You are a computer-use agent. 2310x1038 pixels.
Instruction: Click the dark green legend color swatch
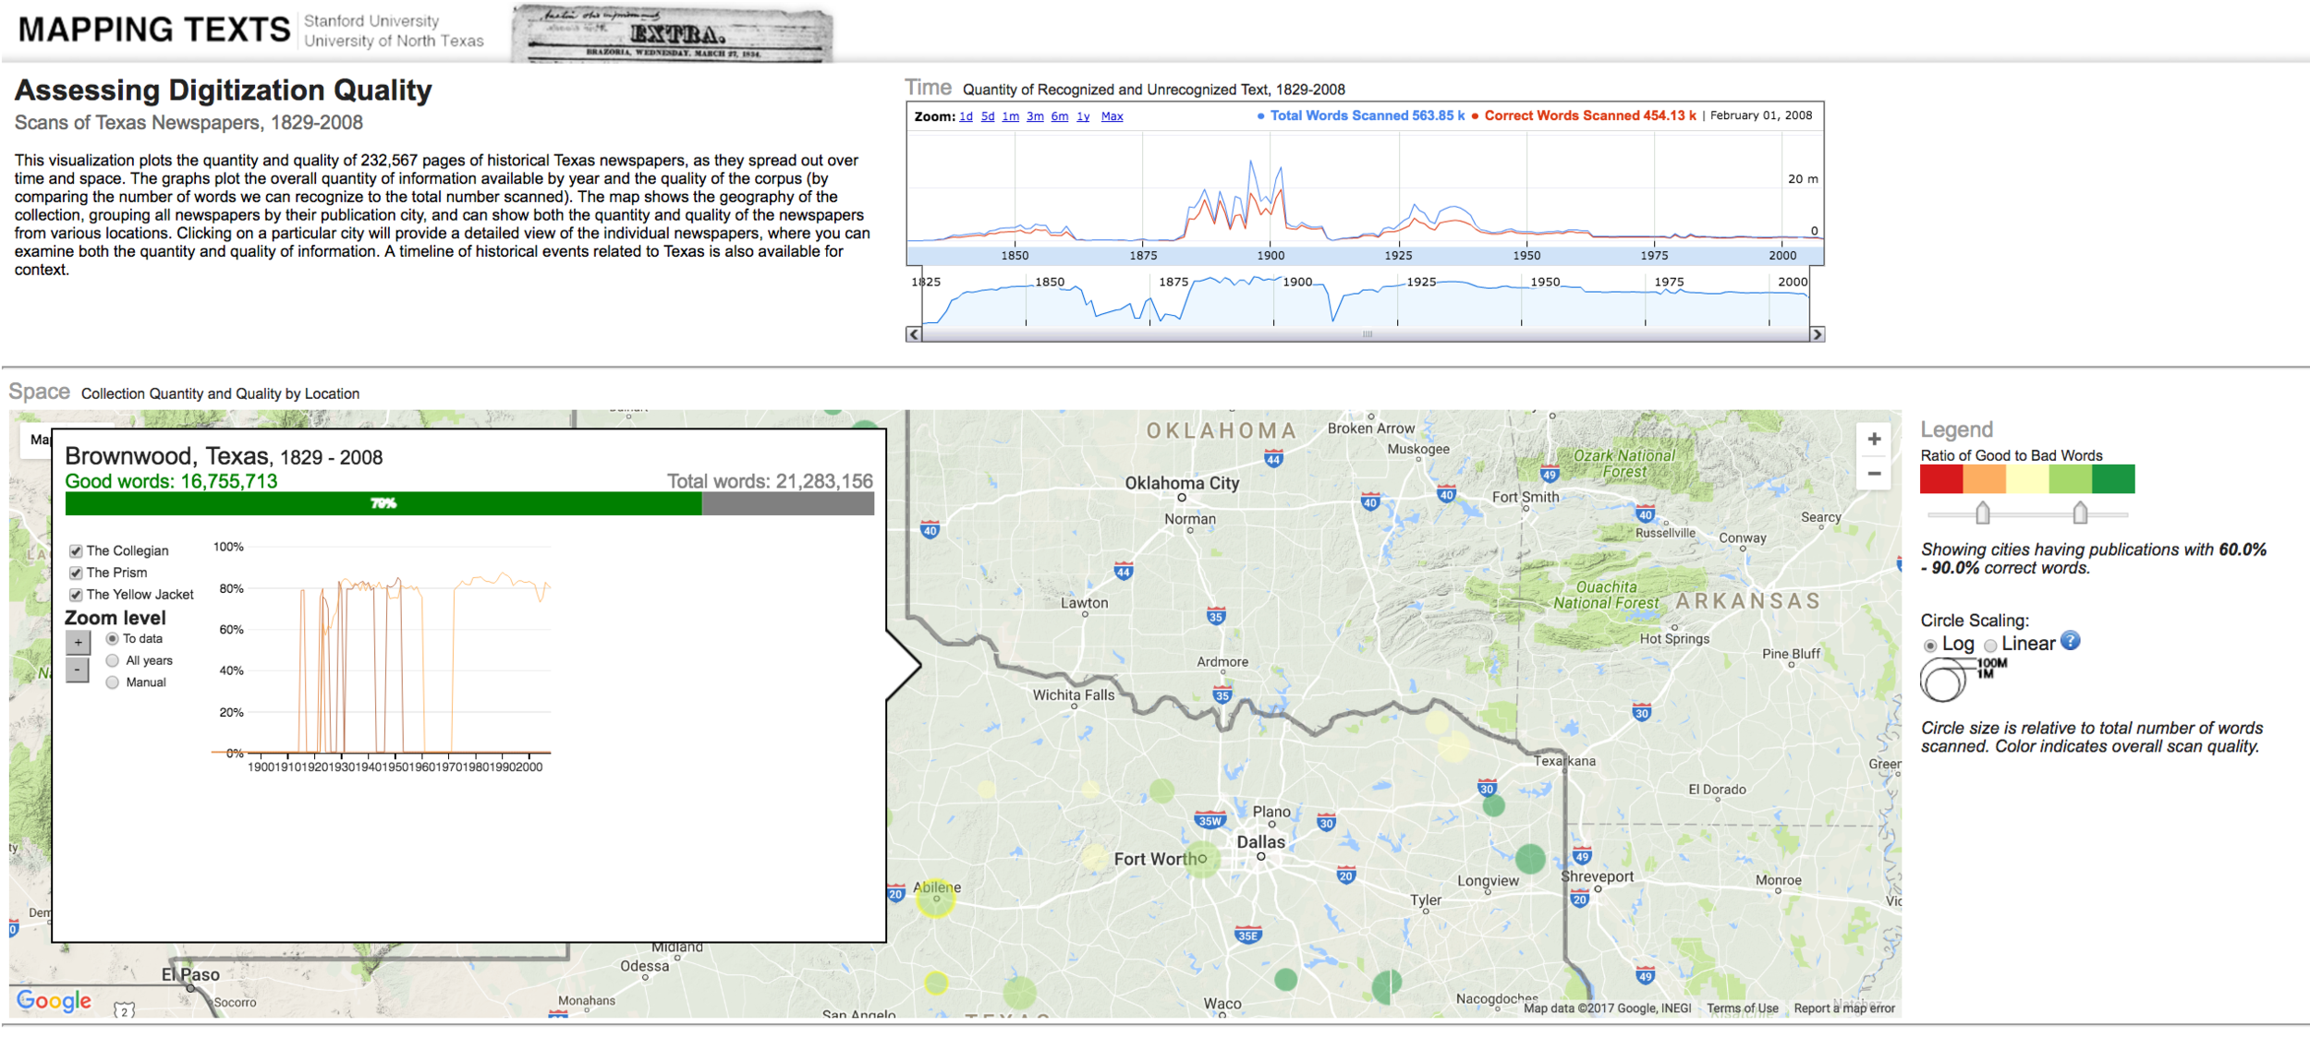(2113, 479)
